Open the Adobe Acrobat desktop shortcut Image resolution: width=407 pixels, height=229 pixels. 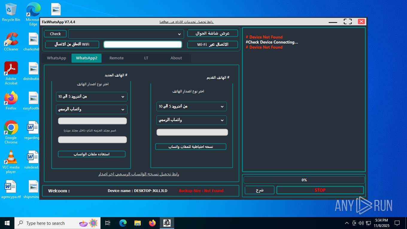point(11,73)
